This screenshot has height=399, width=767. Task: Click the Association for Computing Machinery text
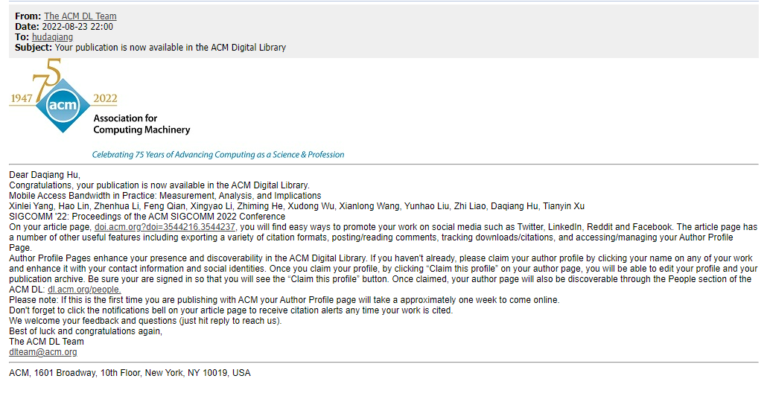[x=141, y=124]
